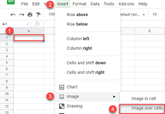This screenshot has width=165, height=114.
Task: Open the Help menu
Action: [143, 4]
